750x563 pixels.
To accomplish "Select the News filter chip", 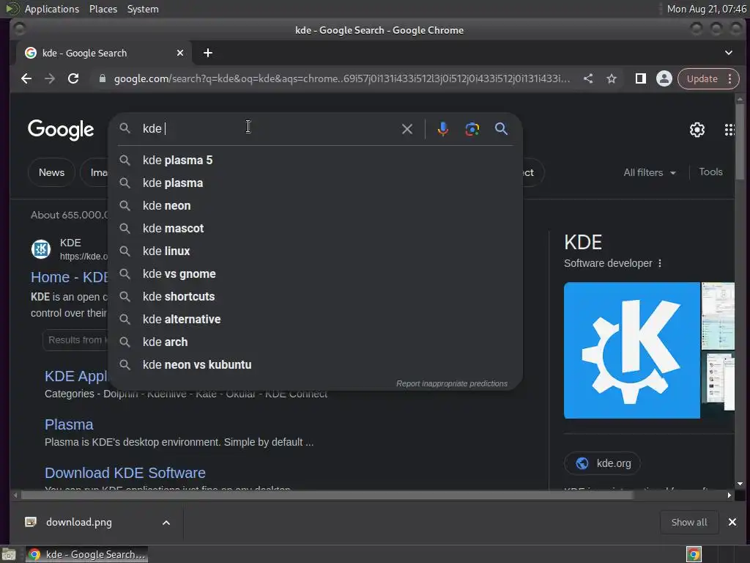I will (52, 172).
